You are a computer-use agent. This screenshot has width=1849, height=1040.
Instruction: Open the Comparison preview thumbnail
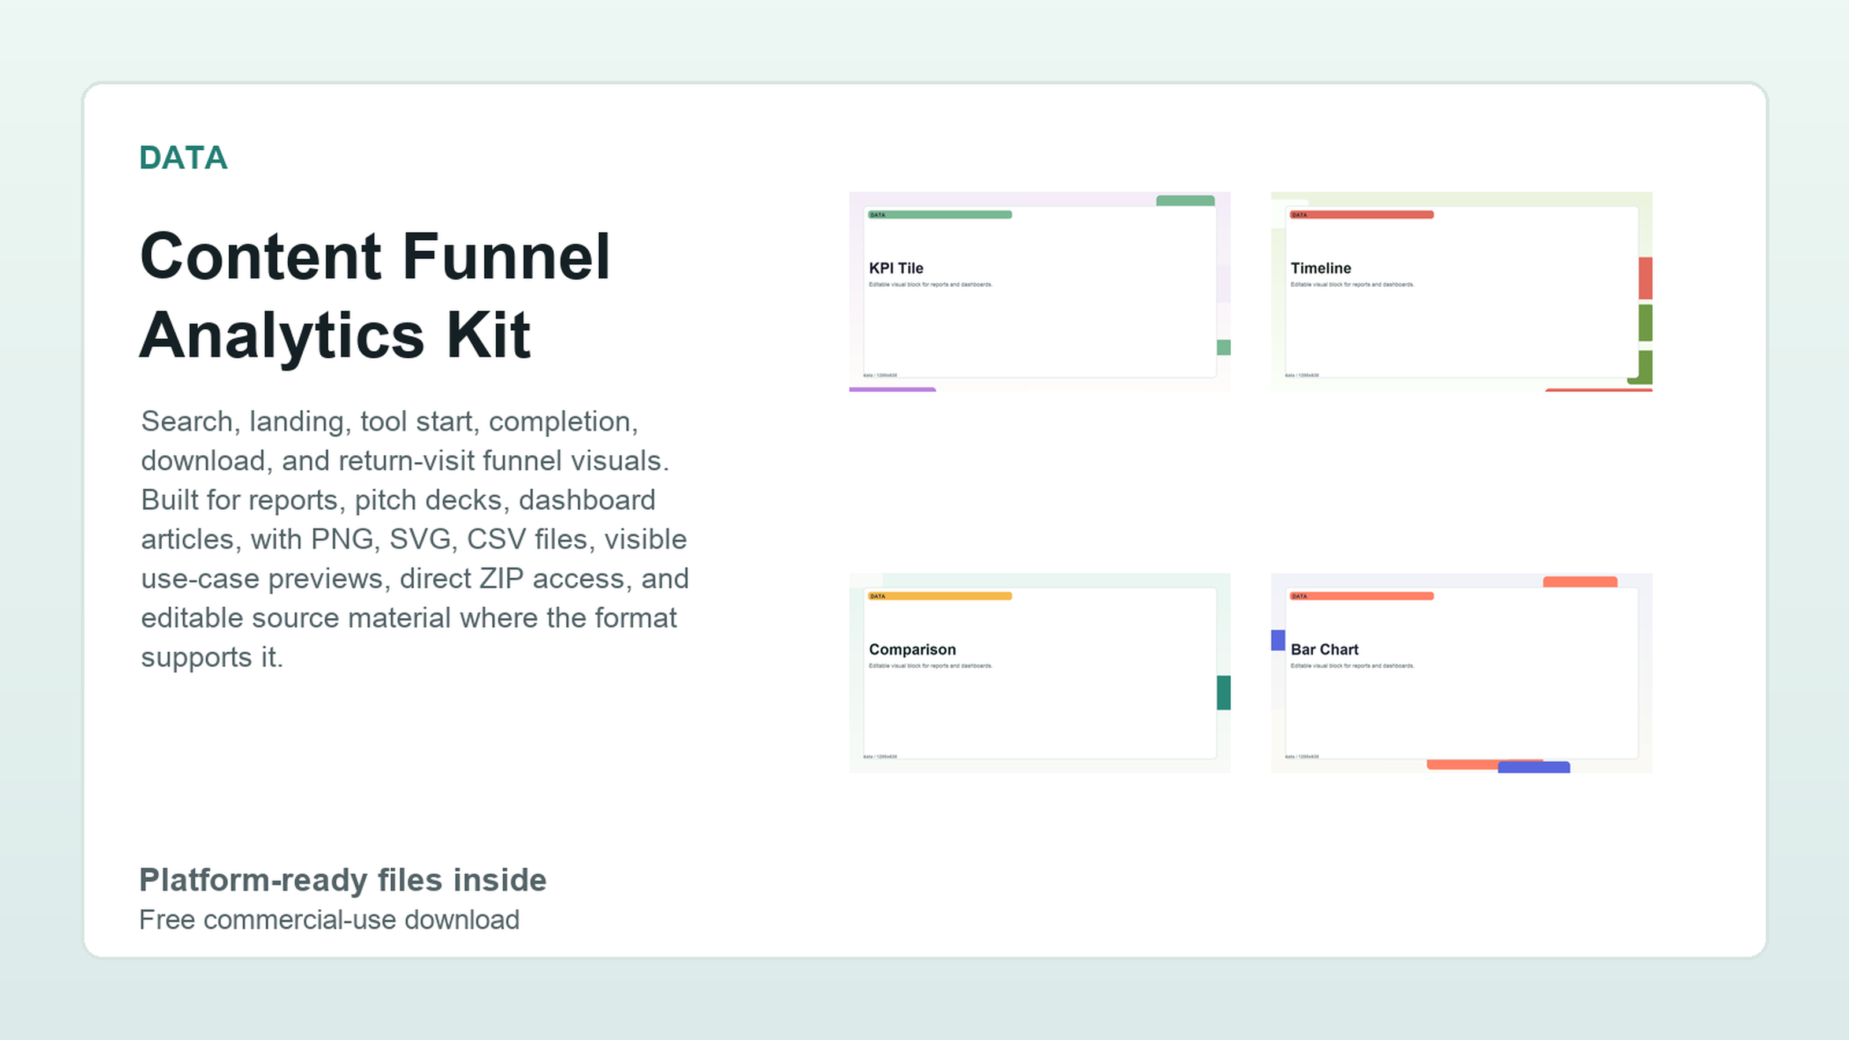pyautogui.click(x=1039, y=673)
